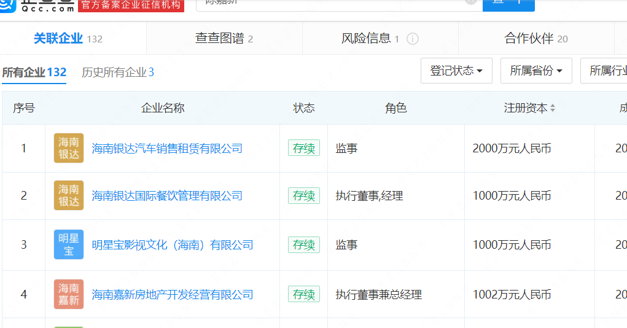Open 海南银达国际餐饮管理有限公司 link

167,195
